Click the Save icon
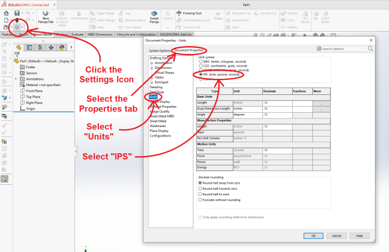This screenshot has width=389, height=252. [x=17, y=12]
